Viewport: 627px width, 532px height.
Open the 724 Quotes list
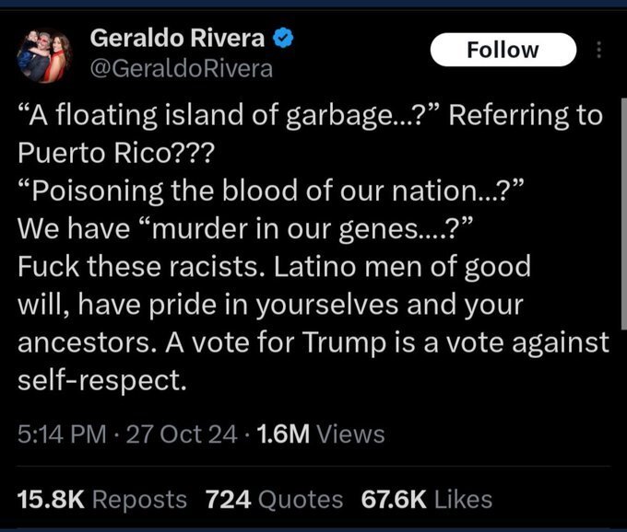(274, 500)
